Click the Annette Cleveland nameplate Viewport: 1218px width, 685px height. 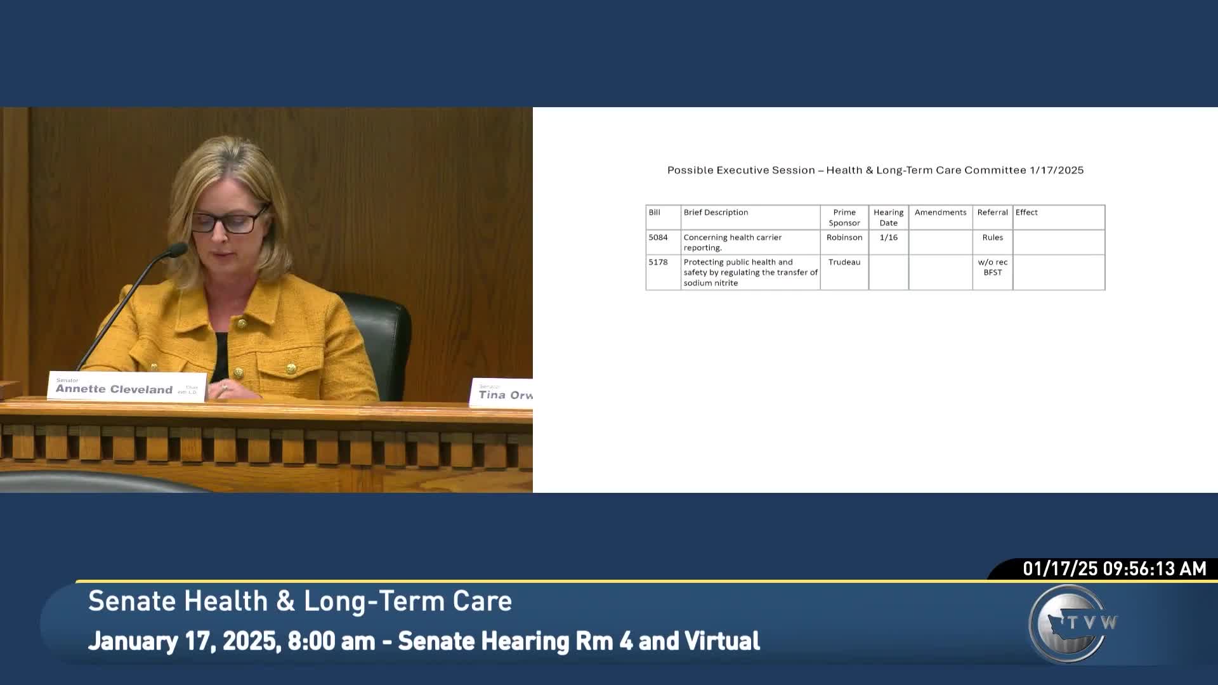click(126, 388)
